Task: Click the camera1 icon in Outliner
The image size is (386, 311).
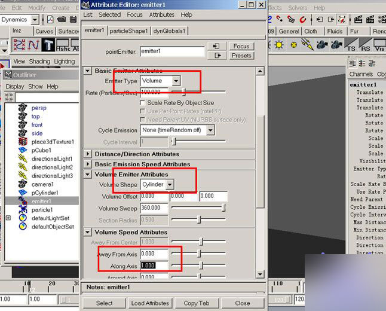Action: tap(23, 184)
